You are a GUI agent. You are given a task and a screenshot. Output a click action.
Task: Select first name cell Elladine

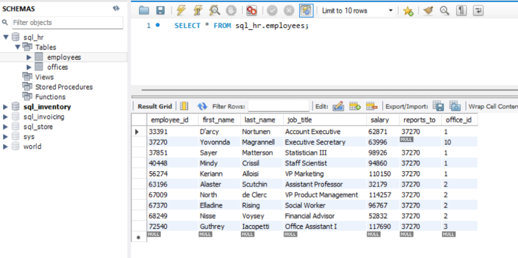coord(220,205)
